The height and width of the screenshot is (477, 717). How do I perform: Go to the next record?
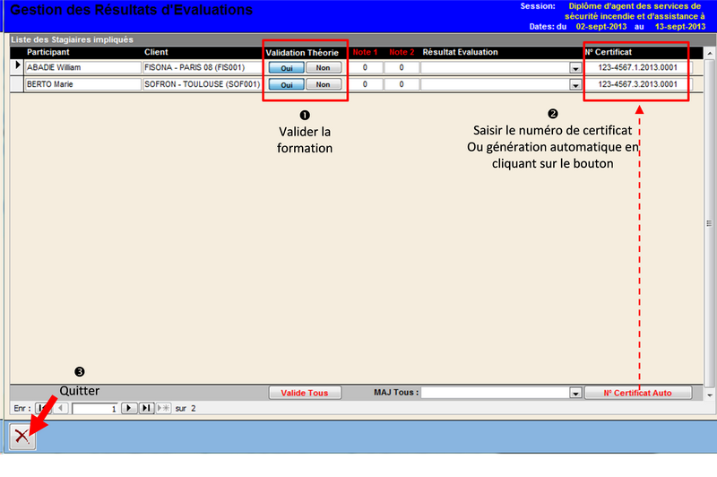[128, 408]
